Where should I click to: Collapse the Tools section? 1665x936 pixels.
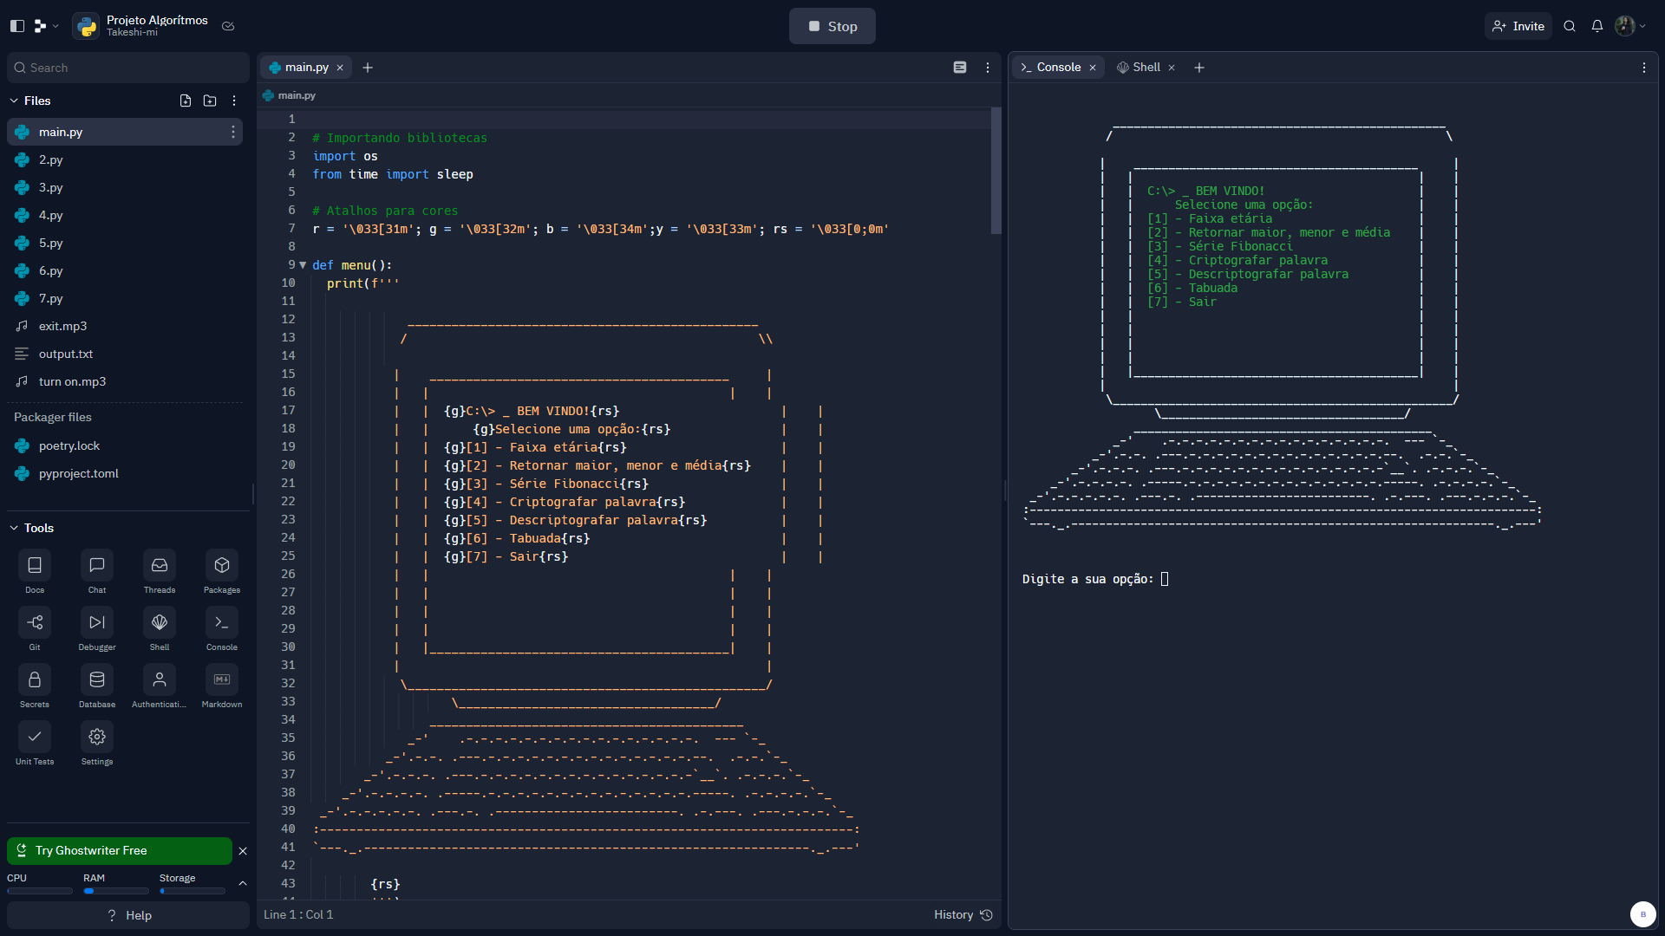coord(14,528)
